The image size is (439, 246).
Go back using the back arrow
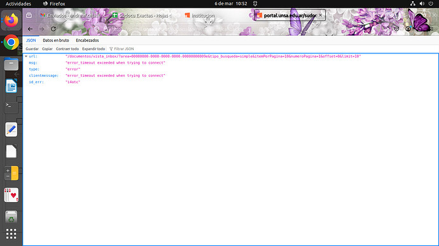30,29
